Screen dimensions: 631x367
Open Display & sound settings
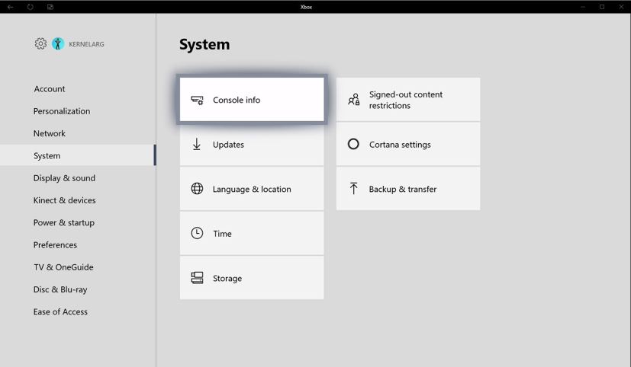tap(78, 178)
